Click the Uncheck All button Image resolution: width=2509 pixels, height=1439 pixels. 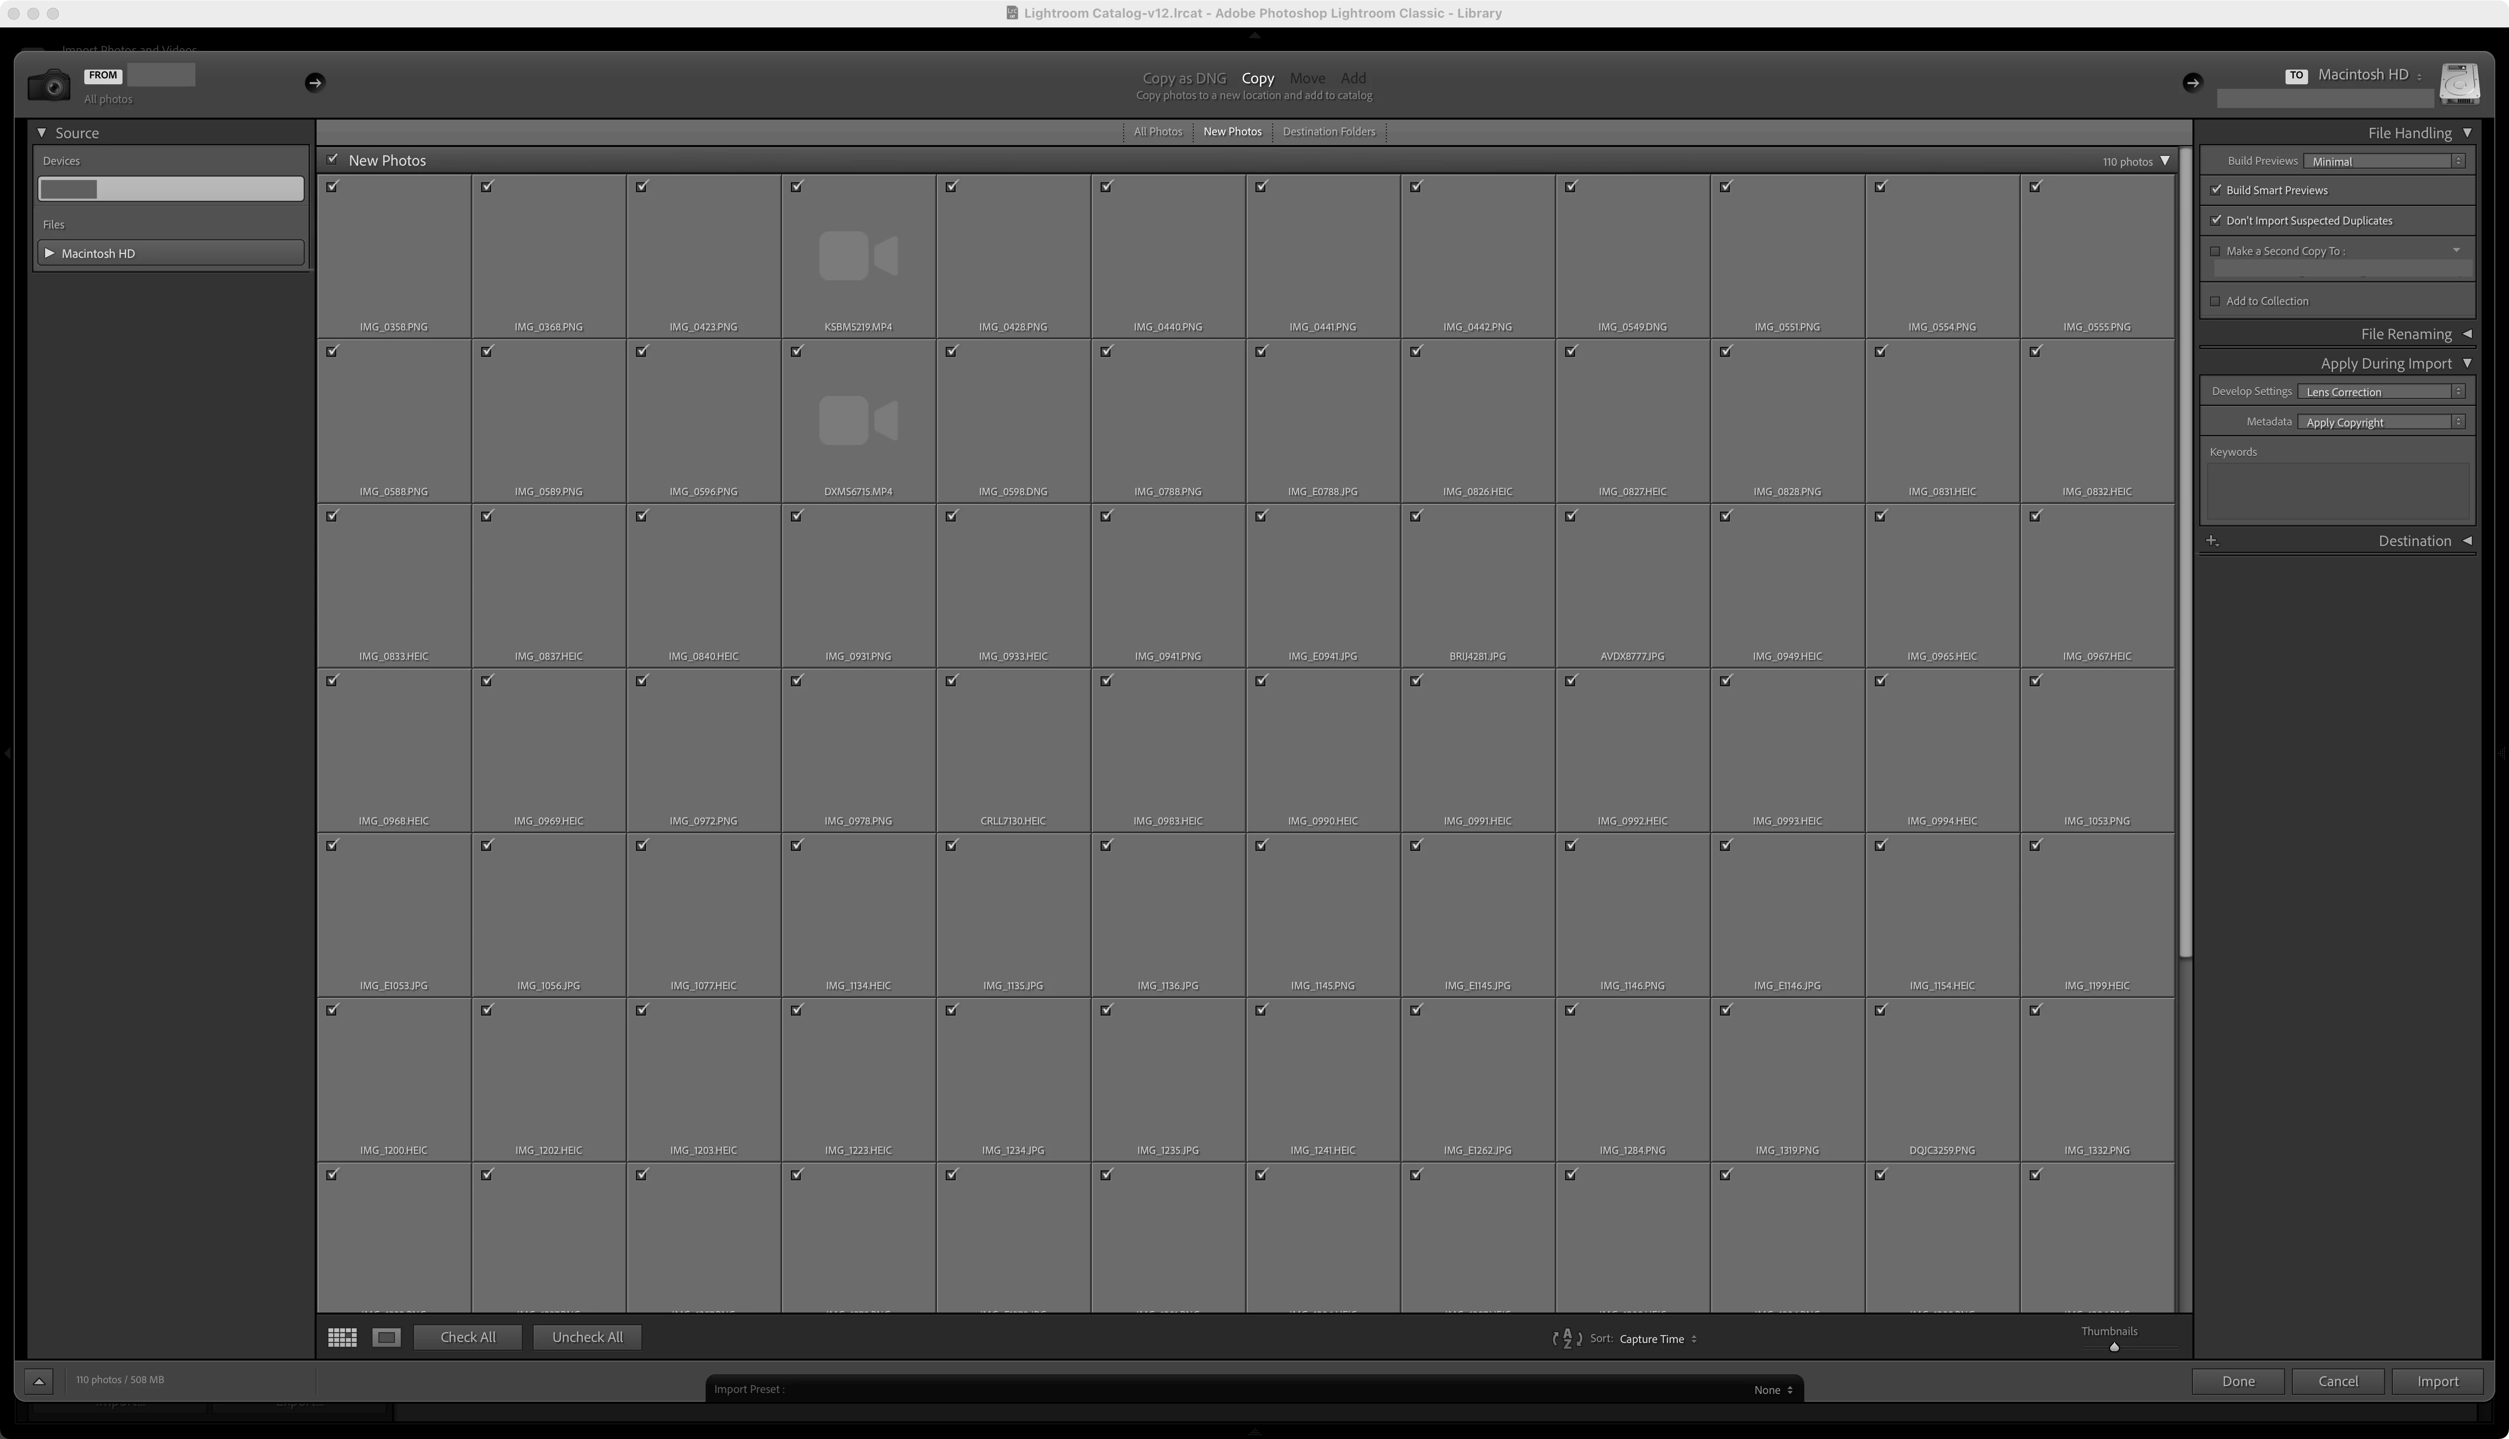click(x=587, y=1337)
